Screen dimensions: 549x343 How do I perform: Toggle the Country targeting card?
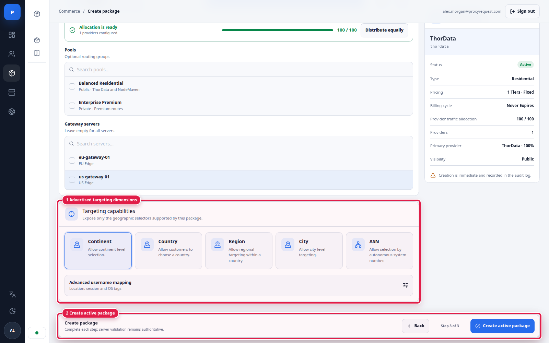(168, 251)
